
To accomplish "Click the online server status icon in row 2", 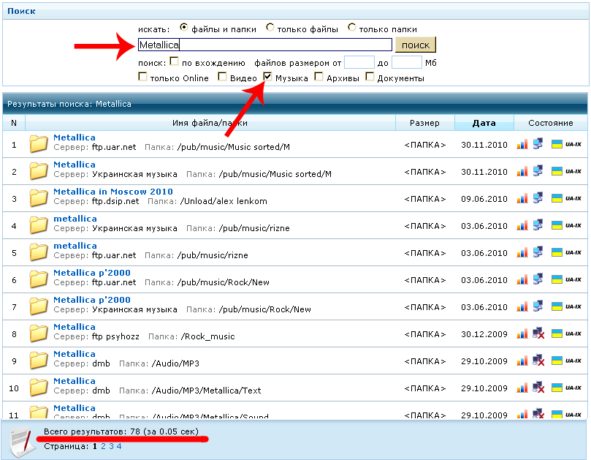I will (538, 170).
